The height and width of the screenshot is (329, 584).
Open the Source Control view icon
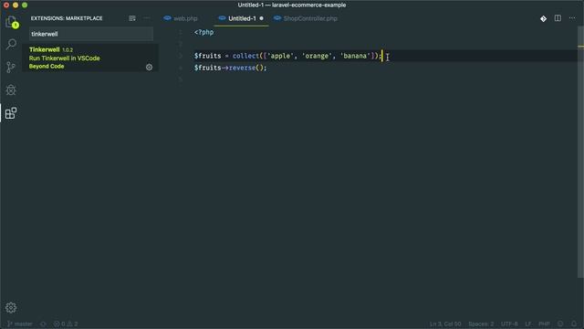pos(11,67)
